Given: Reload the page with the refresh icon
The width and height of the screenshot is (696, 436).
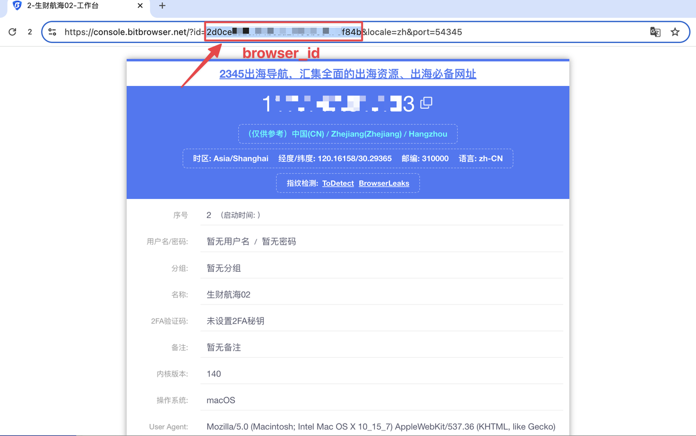Looking at the screenshot, I should pos(12,32).
